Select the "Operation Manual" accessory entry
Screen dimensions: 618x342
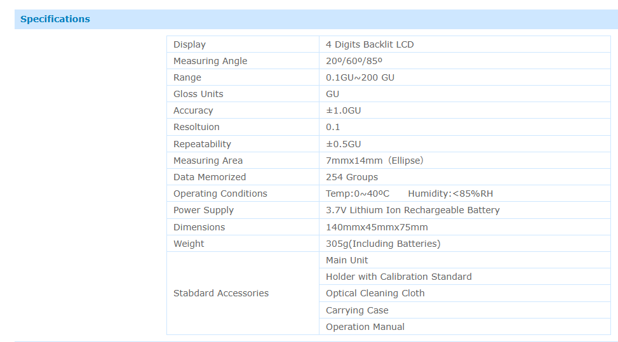[365, 327]
